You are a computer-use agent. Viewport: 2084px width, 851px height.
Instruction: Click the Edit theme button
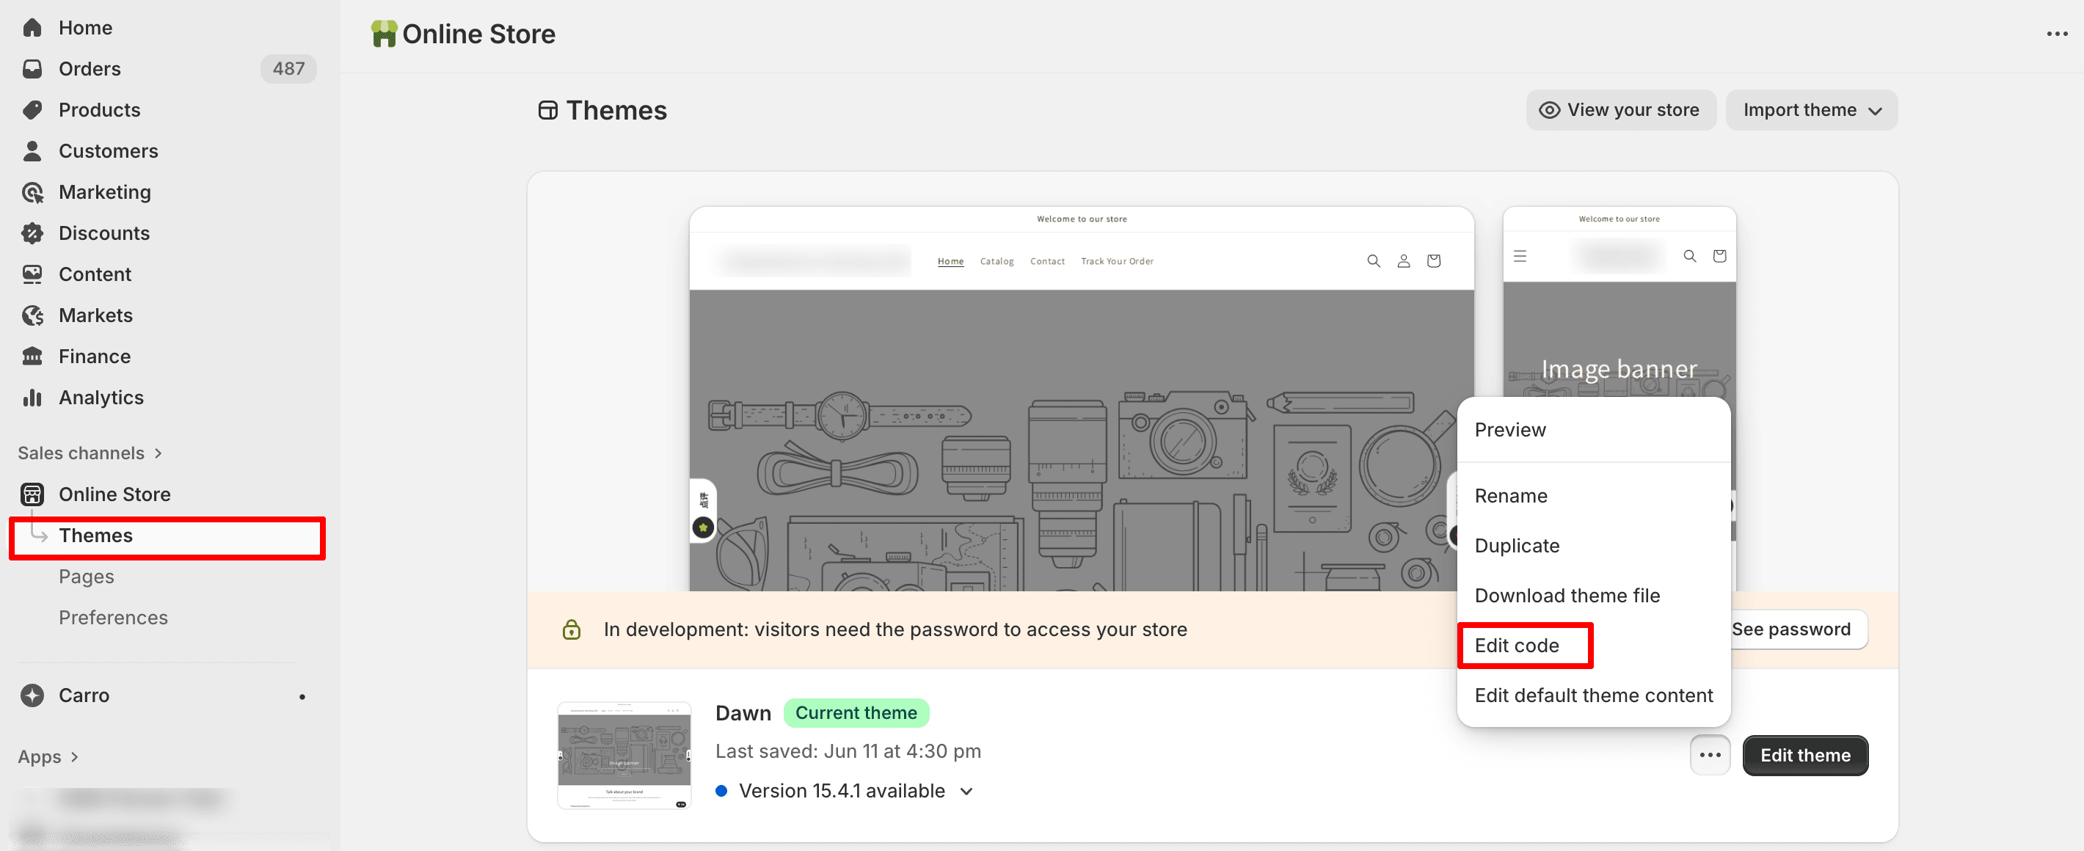(1804, 756)
